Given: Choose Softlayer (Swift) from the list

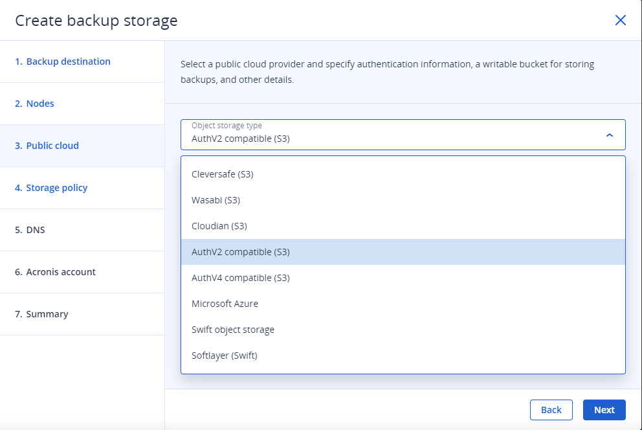Looking at the screenshot, I should tap(403, 356).
